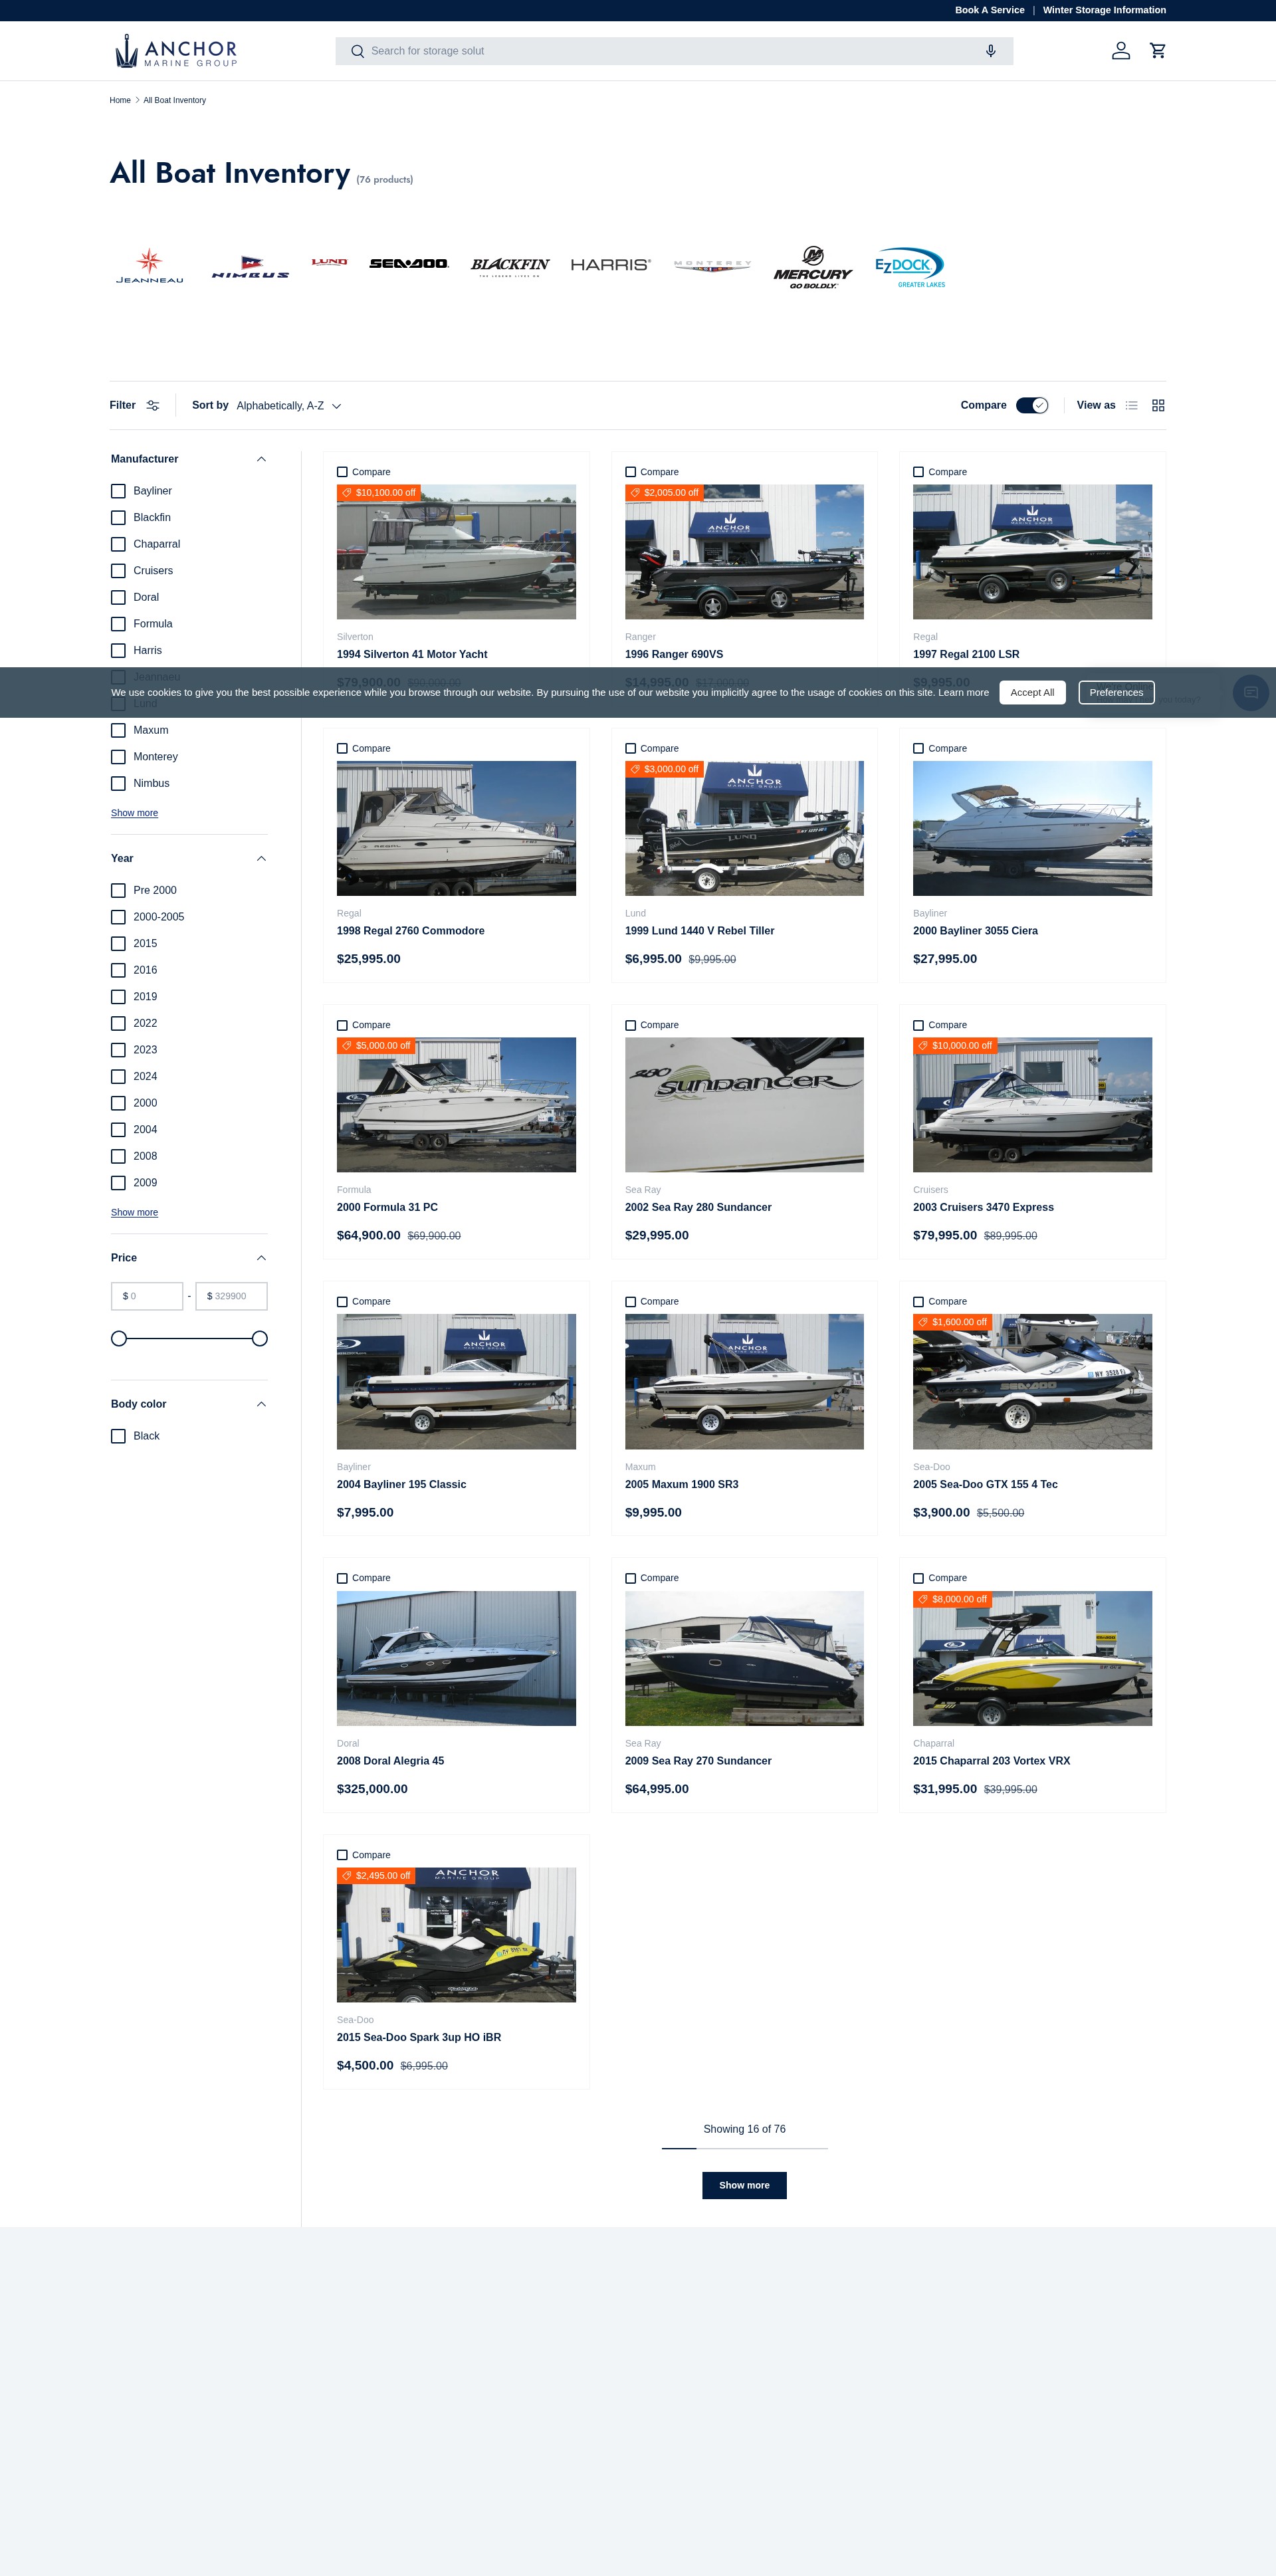The width and height of the screenshot is (1276, 2576).
Task: Go to Home breadcrumb
Action: (120, 100)
